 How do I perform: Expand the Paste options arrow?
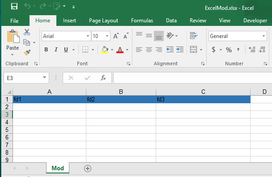point(13,55)
